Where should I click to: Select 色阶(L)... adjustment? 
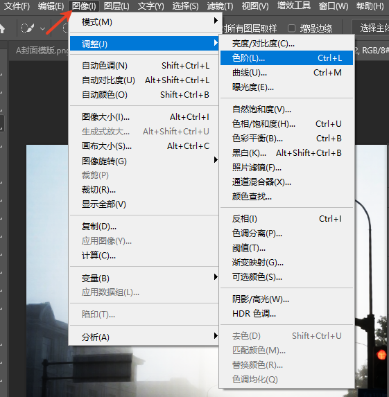click(x=286, y=58)
